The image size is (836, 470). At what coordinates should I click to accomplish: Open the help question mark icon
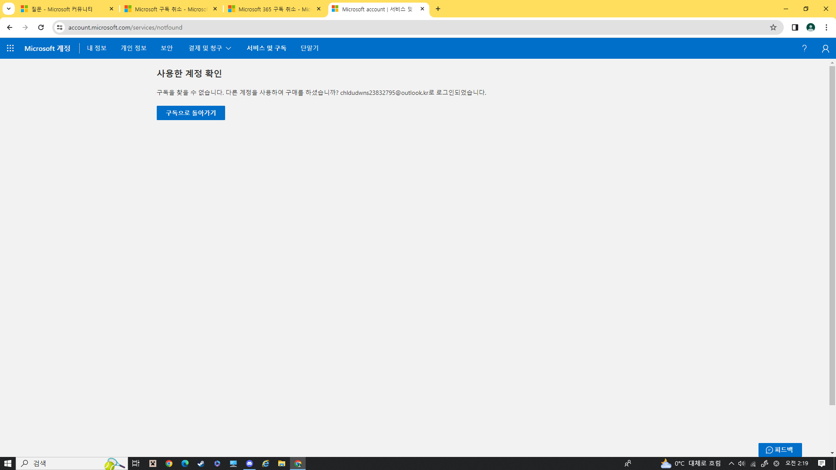804,48
